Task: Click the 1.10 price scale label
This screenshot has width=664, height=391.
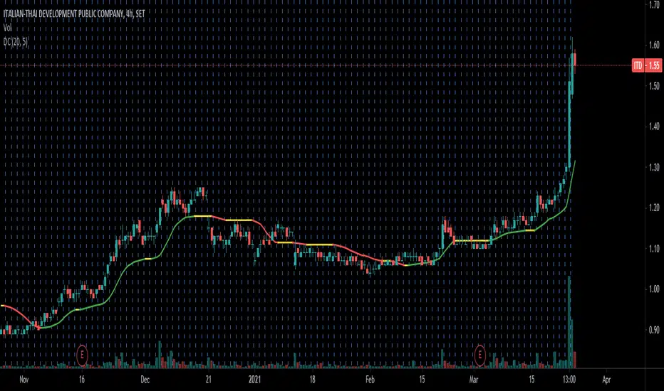Action: pos(654,249)
